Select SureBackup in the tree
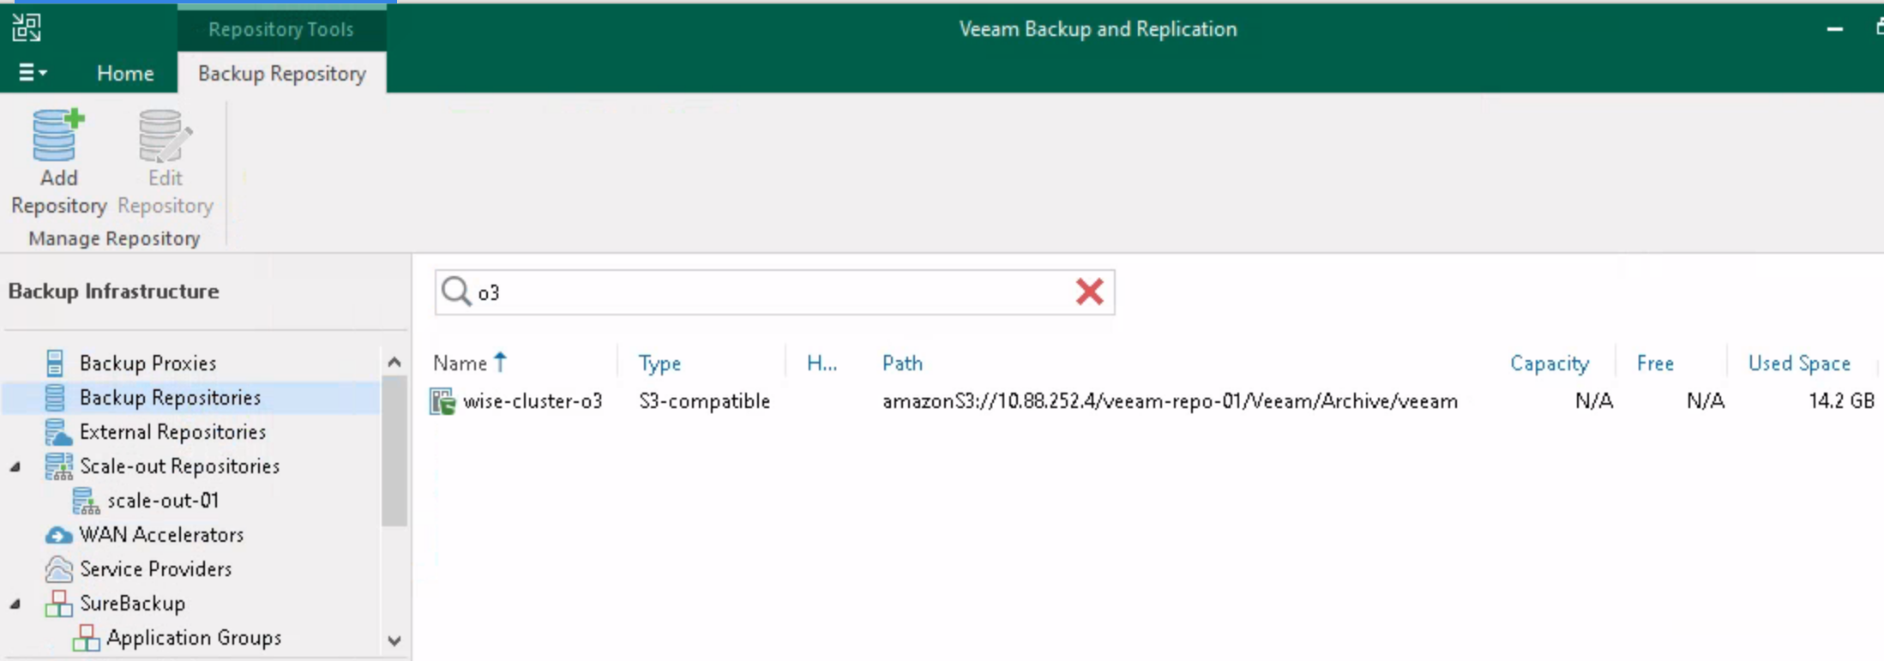Image resolution: width=1884 pixels, height=661 pixels. point(132,603)
